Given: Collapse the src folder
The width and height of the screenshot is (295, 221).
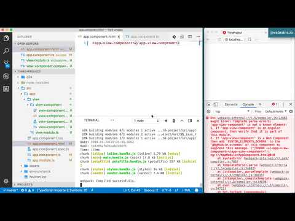Looking at the screenshot, I should (29, 88).
